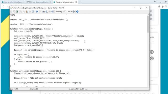Click the editor scrollbar down arrow
Screen dimensions: 168x94
[148, 86]
